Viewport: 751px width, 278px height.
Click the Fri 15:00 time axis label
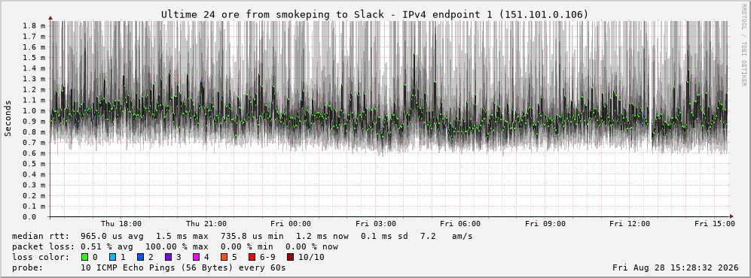coord(715,224)
